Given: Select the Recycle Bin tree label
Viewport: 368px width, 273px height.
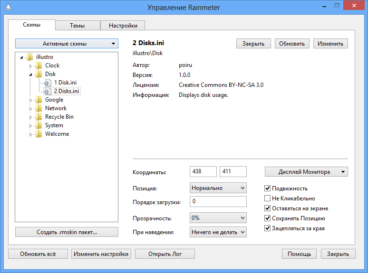Looking at the screenshot, I should [x=59, y=117].
